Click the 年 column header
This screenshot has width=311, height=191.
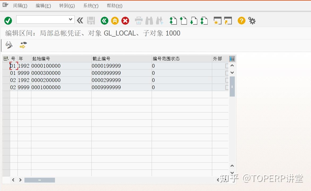point(24,59)
